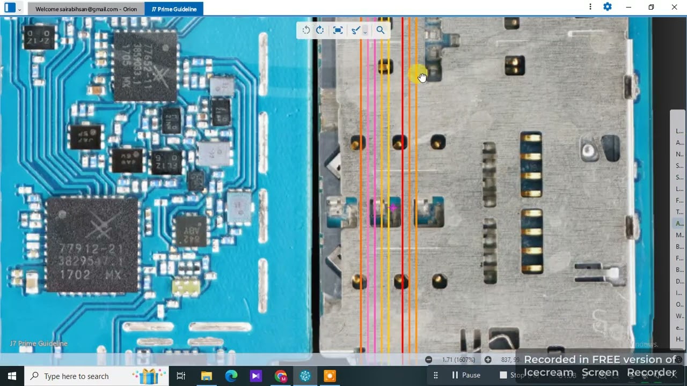This screenshot has width=687, height=386.
Task: Select the 'T...' item in side list
Action: coord(679,212)
